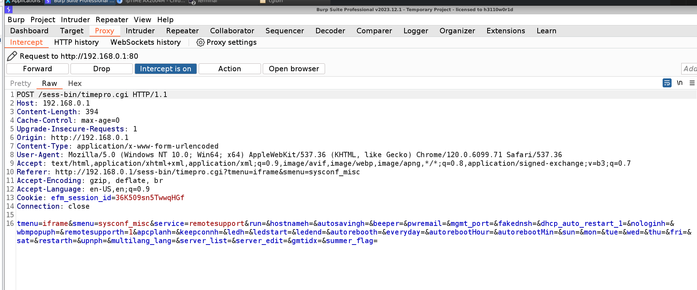This screenshot has height=290, width=697.
Task: Open the Logger tab
Action: [416, 31]
